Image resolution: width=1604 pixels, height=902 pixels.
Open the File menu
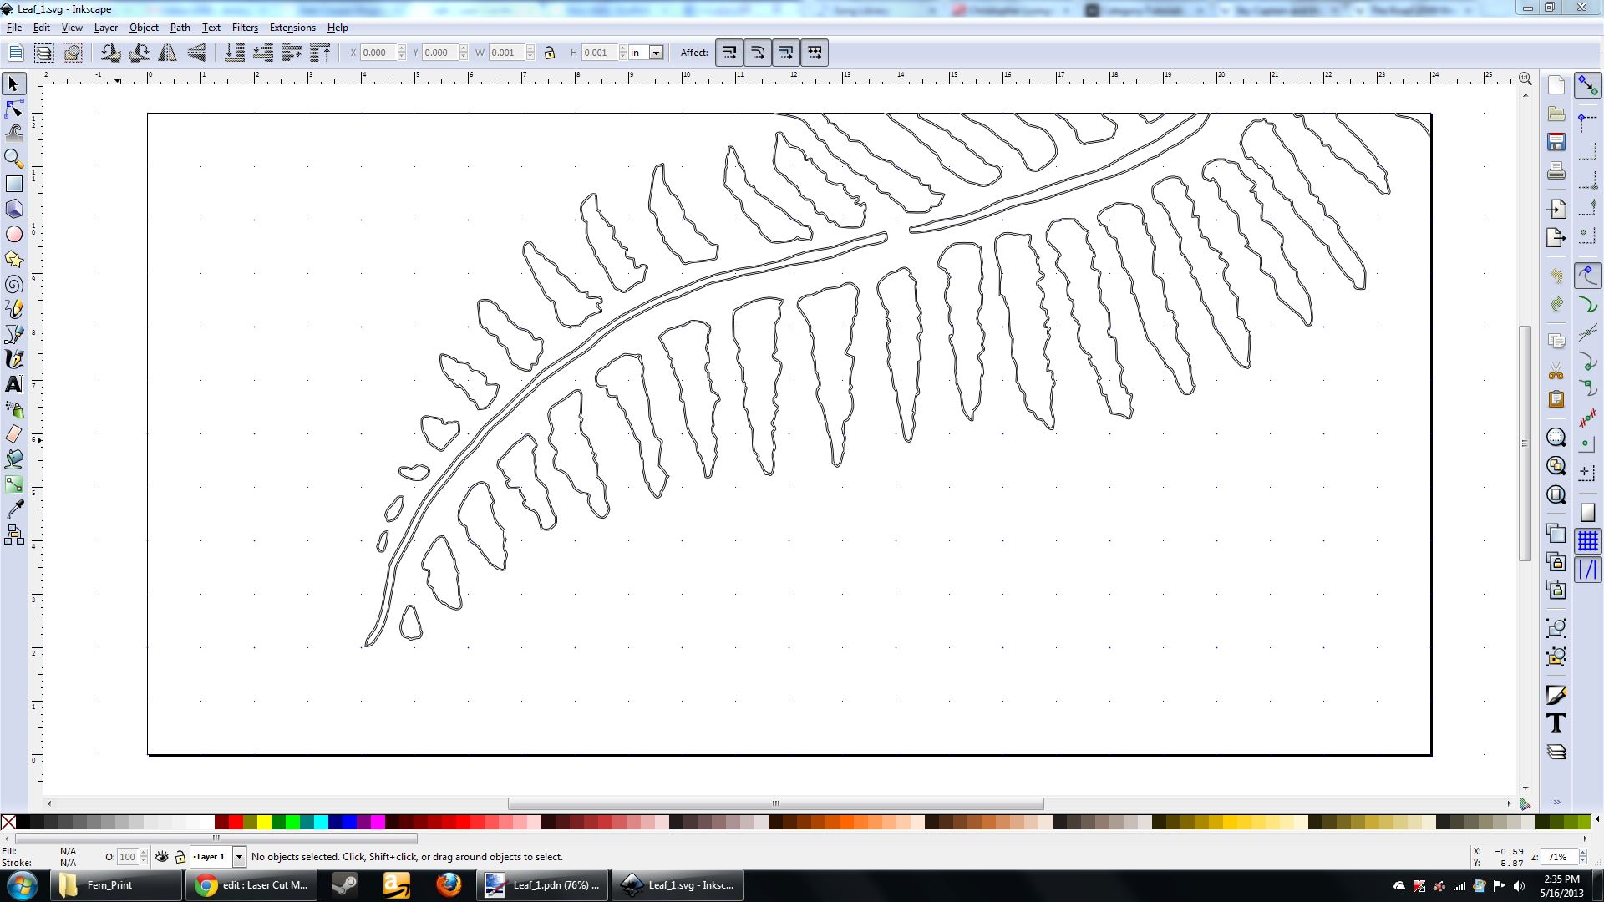[x=14, y=28]
